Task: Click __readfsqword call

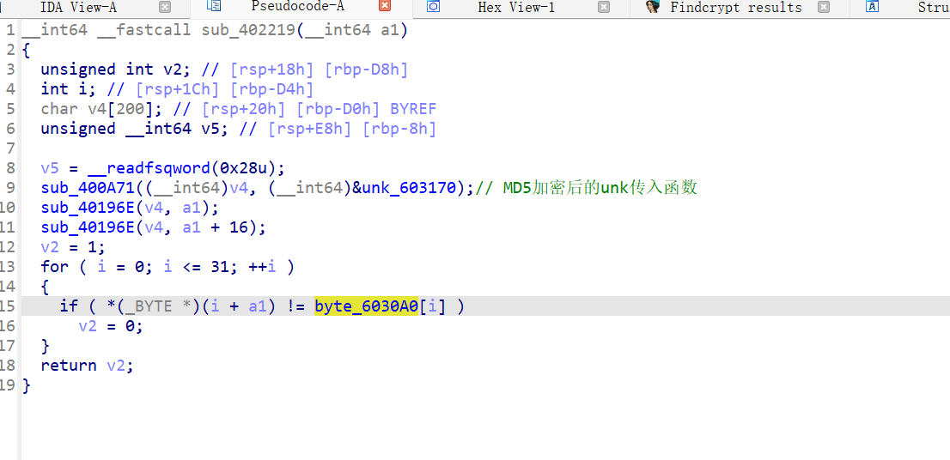Action: tap(151, 168)
